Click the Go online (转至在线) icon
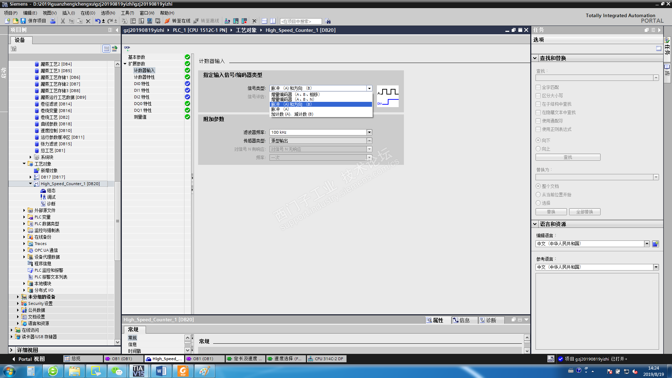This screenshot has height=378, width=672. pyautogui.click(x=167, y=21)
